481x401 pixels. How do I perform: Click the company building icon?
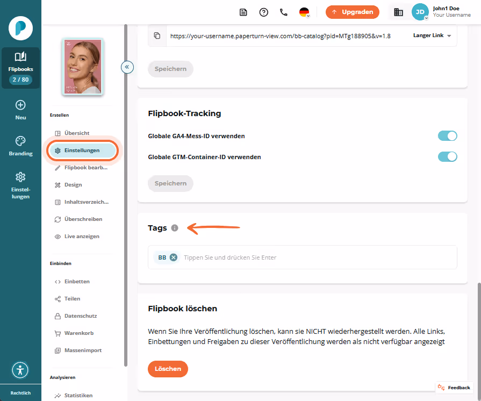(x=398, y=12)
